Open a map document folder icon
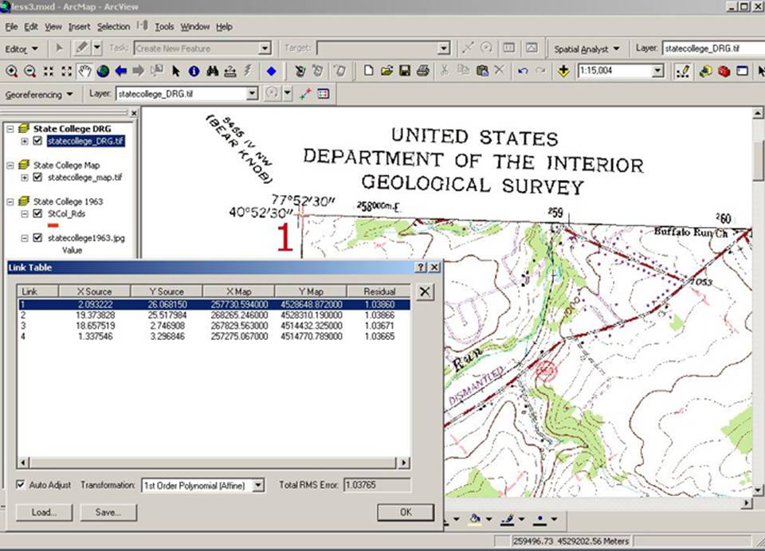This screenshot has height=551, width=765. (x=386, y=71)
